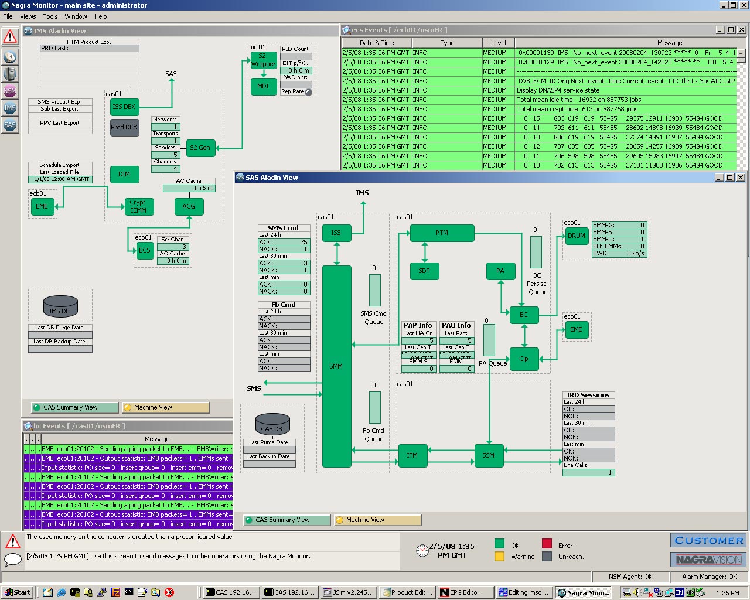The height and width of the screenshot is (600, 750).
Task: Click the SMS Cmd Queue level bar
Action: (374, 291)
